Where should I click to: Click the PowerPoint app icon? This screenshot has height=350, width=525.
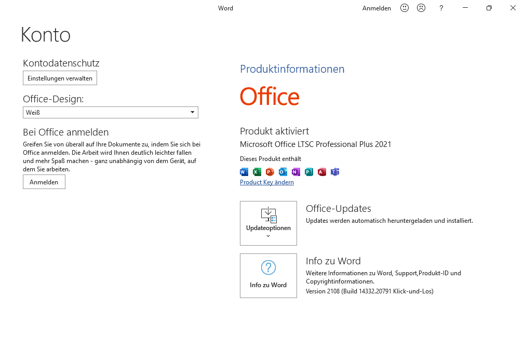click(270, 172)
